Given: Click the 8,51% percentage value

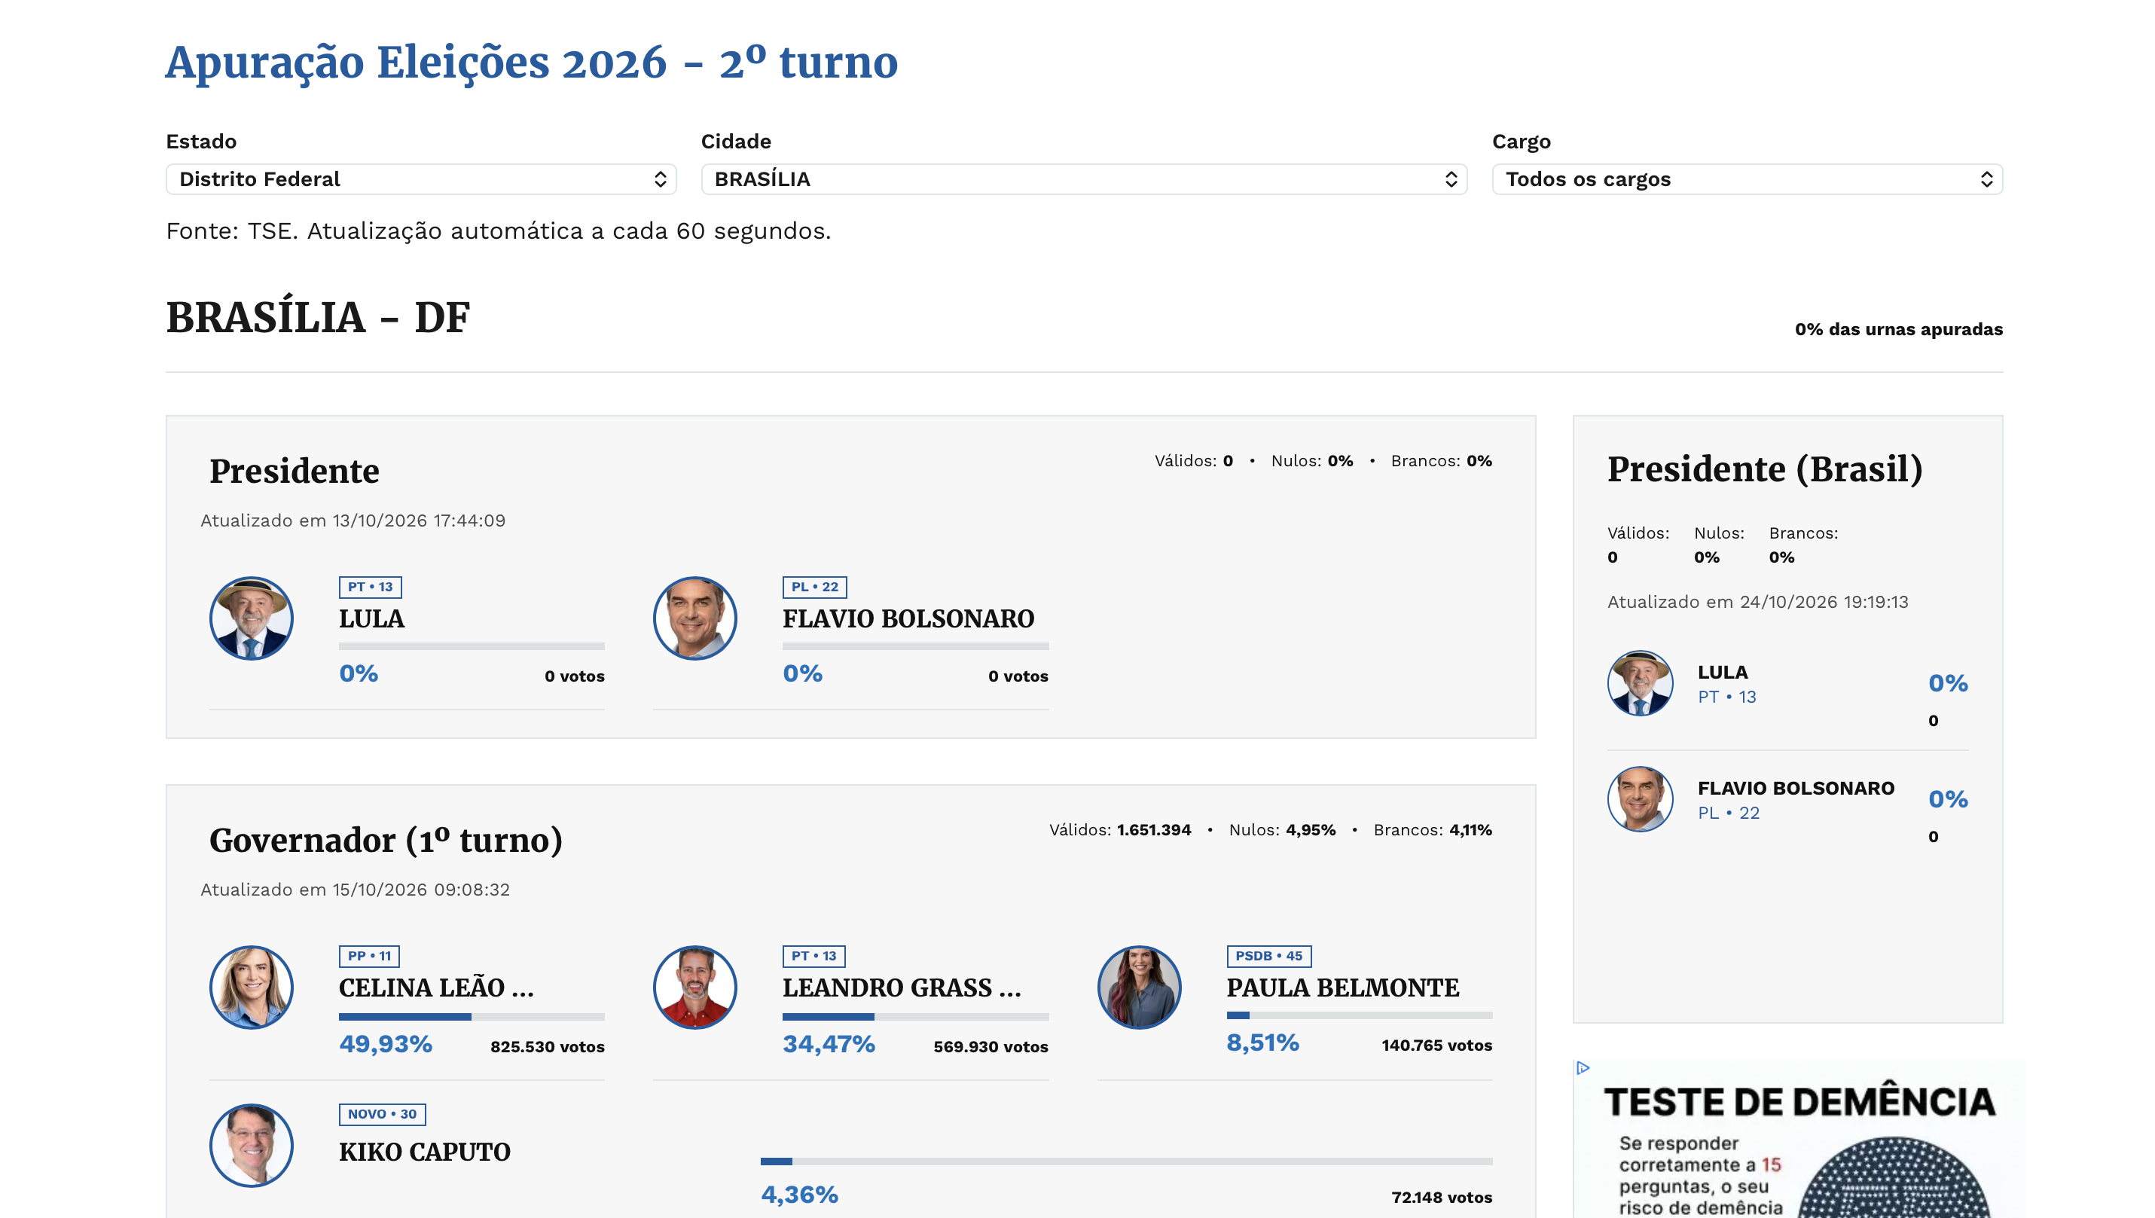Looking at the screenshot, I should tap(1262, 1042).
